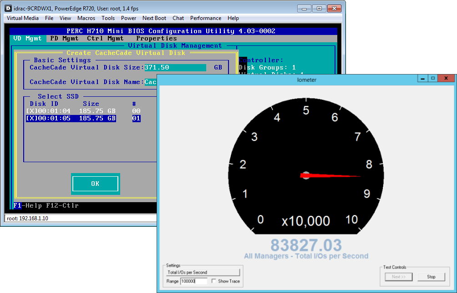Click the 'Basic Settings' section heading
The image size is (457, 293).
click(62, 60)
